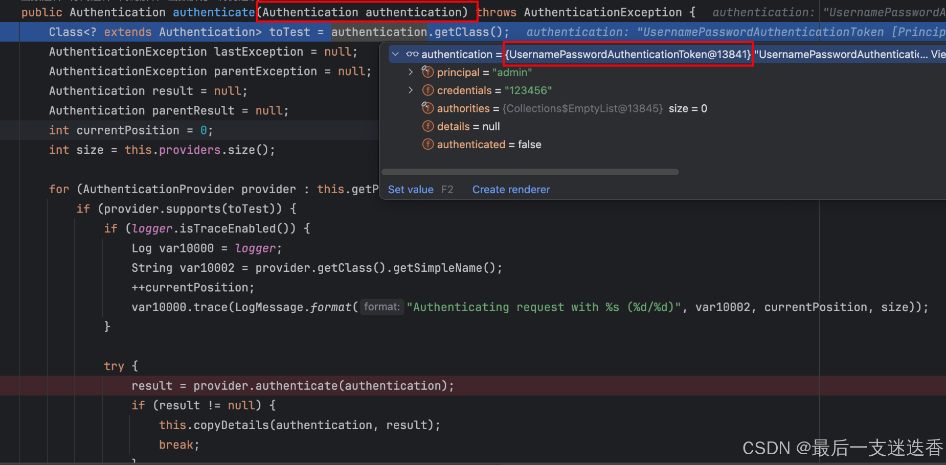The height and width of the screenshot is (465, 946).
Task: Click the Set value link
Action: [411, 190]
